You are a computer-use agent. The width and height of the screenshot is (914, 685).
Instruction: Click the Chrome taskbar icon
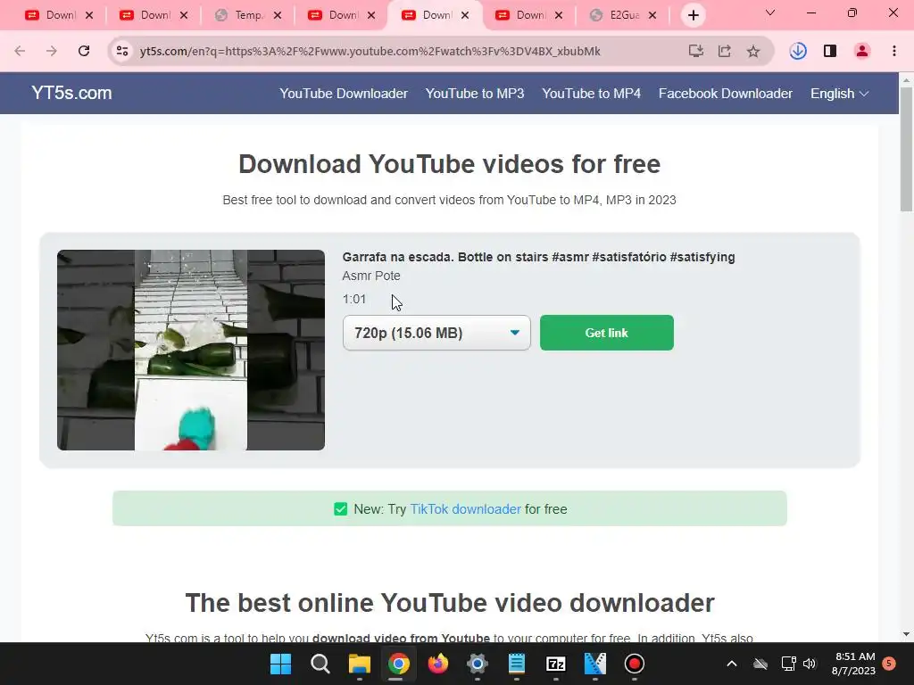coord(399,664)
